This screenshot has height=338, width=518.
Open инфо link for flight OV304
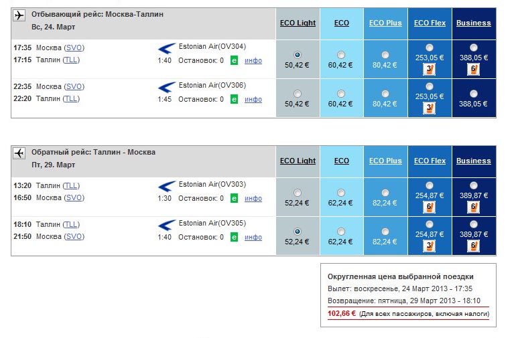click(253, 60)
